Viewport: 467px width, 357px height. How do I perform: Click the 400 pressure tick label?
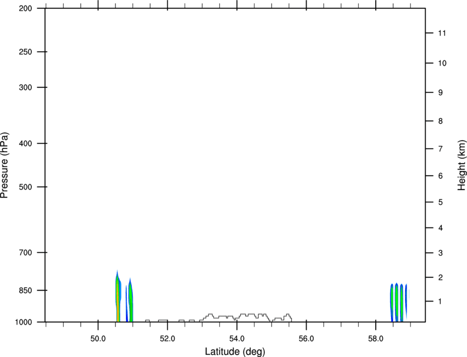click(25, 143)
